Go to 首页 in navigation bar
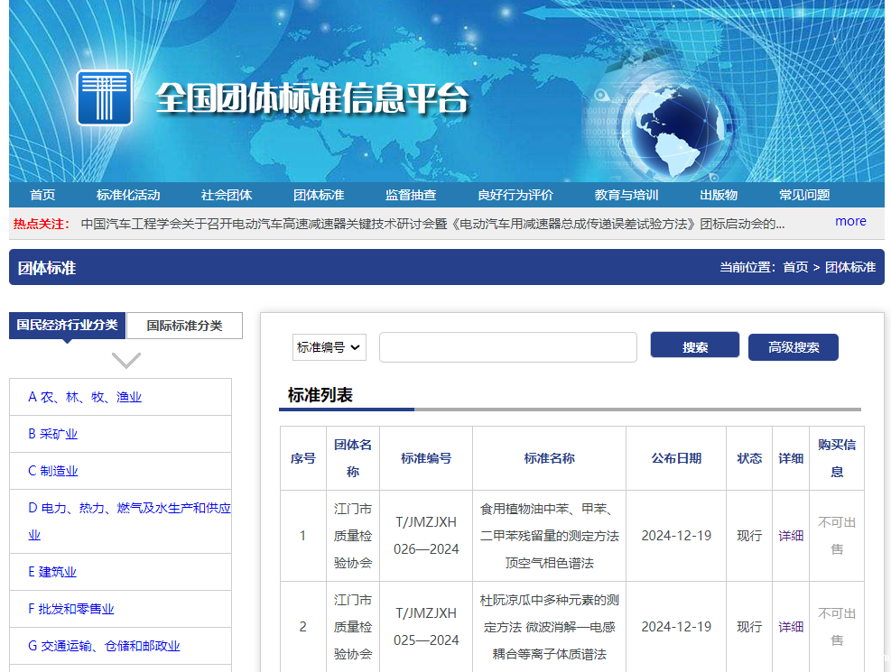The image size is (891, 672). [x=42, y=195]
